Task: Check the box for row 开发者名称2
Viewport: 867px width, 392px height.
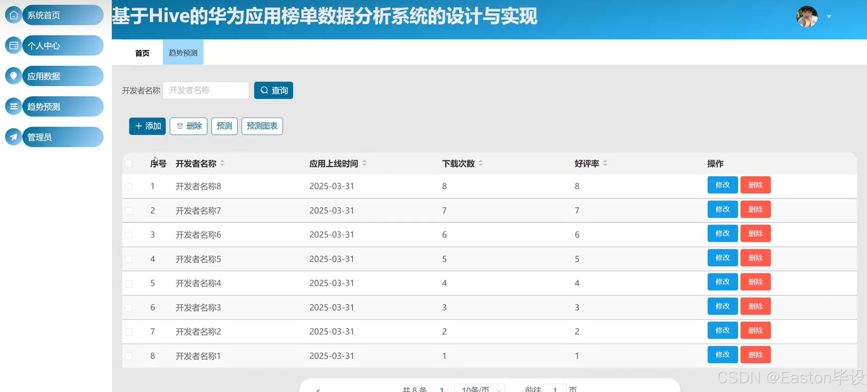Action: pyautogui.click(x=128, y=332)
